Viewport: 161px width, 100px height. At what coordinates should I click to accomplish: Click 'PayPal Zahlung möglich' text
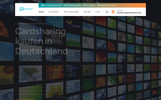point(108,5)
